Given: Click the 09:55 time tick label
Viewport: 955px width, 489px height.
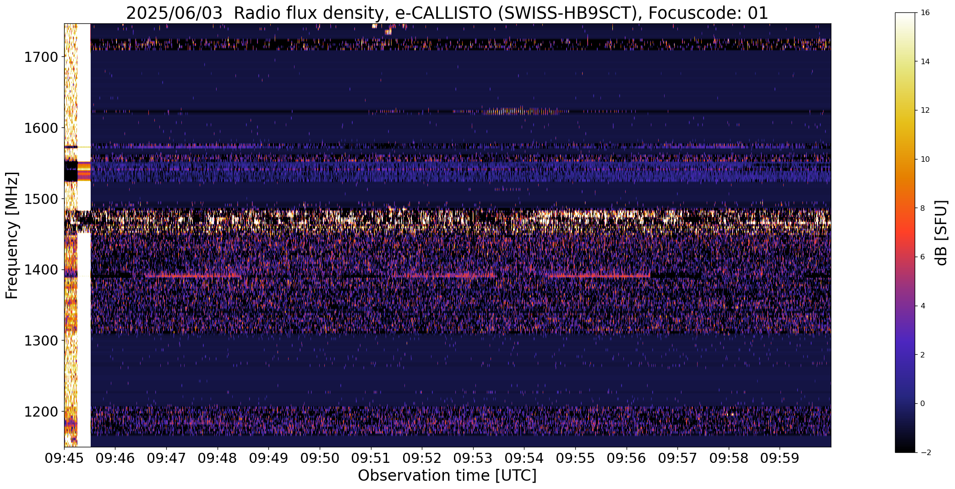Looking at the screenshot, I should [x=575, y=458].
